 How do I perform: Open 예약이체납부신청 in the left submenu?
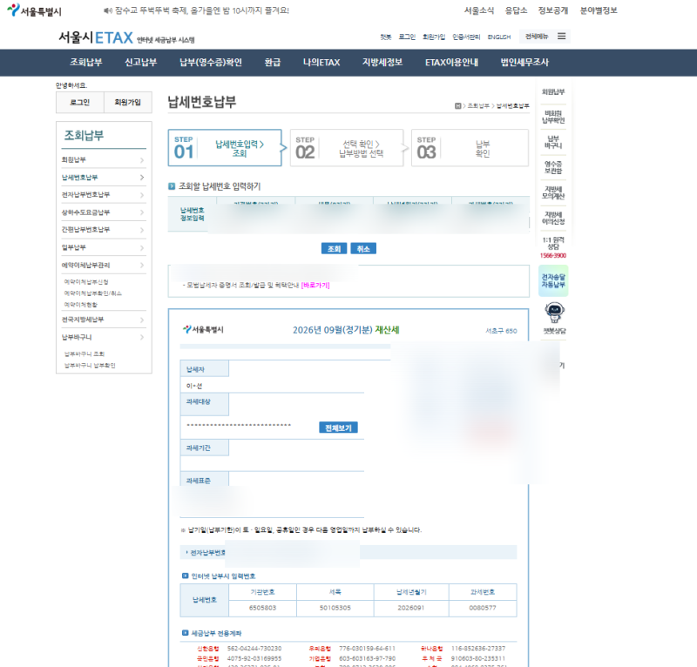(86, 282)
